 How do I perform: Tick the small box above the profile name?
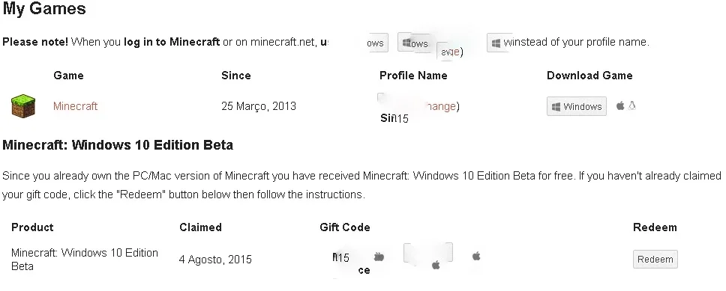tap(381, 97)
